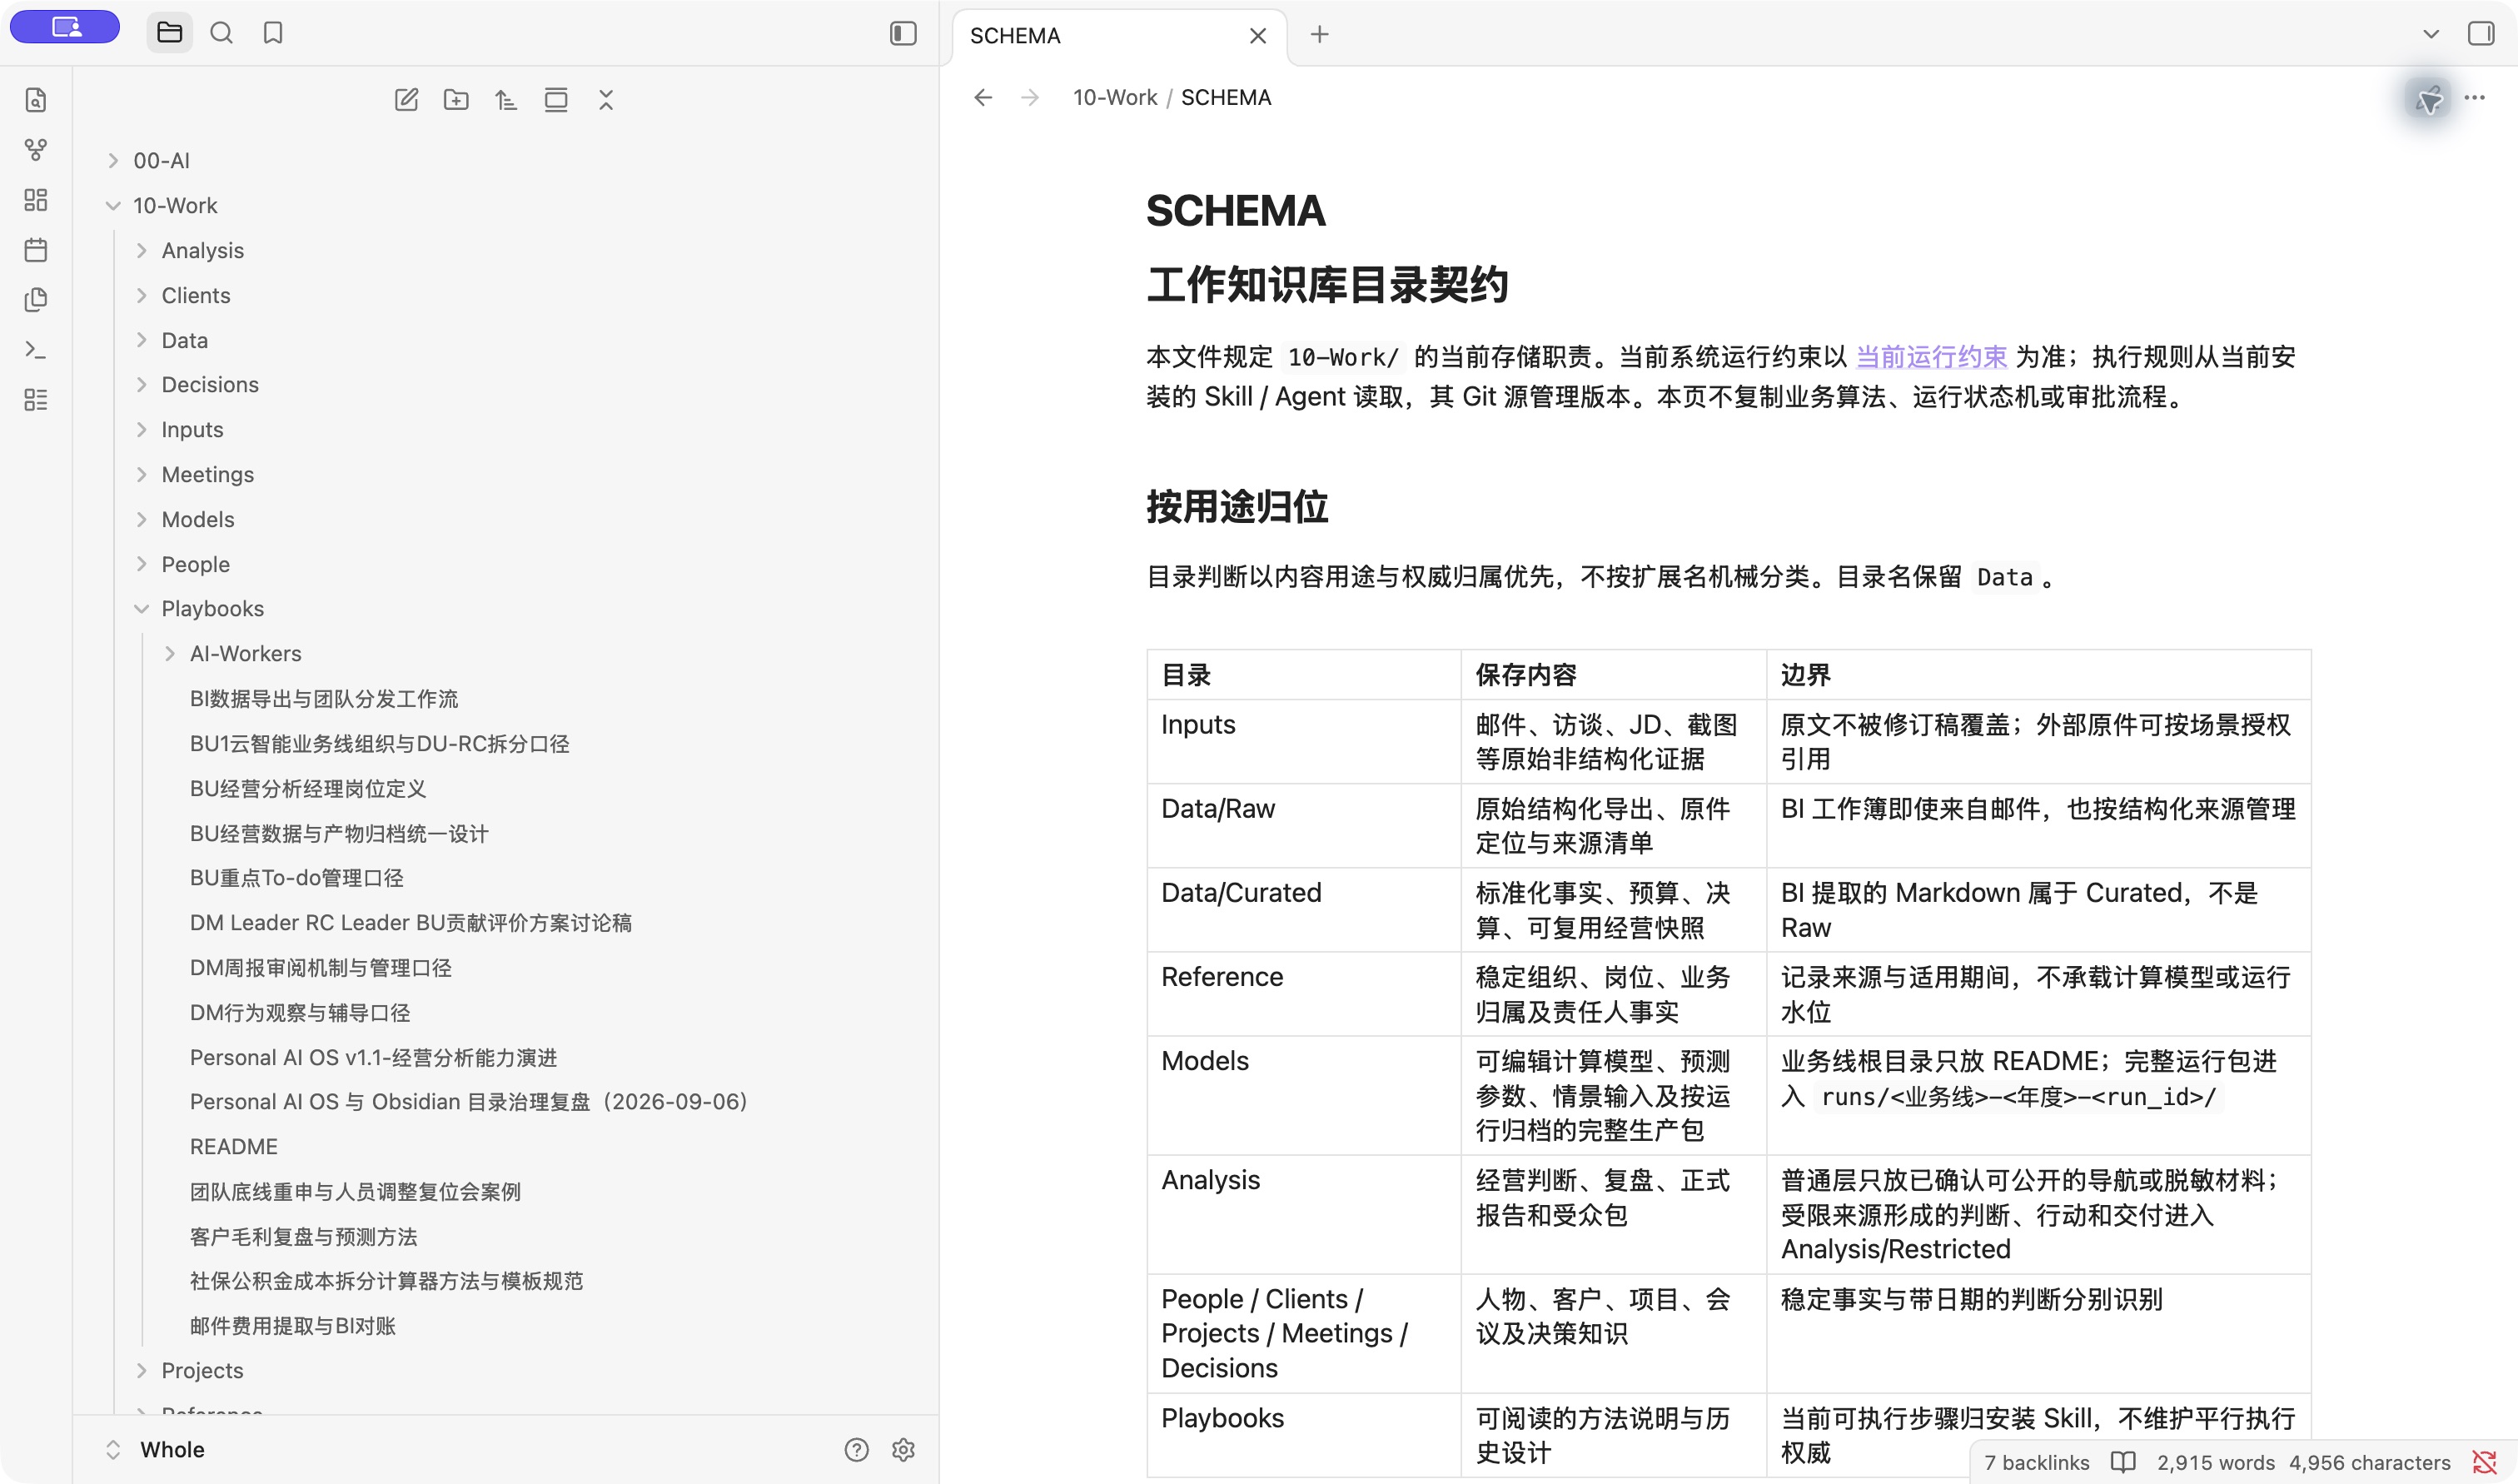Navigate back with left arrow
The image size is (2518, 1484).
(x=983, y=98)
